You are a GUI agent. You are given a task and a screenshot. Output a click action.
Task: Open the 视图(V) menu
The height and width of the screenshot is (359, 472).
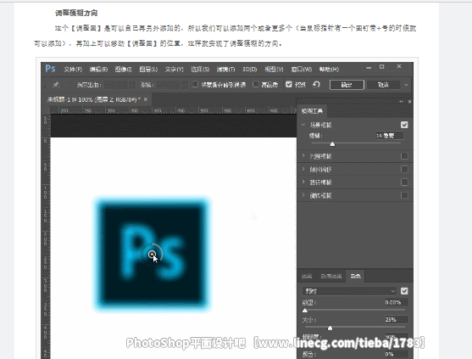(274, 70)
